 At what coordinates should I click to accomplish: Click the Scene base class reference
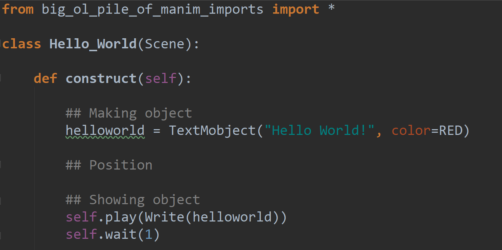tap(165, 44)
